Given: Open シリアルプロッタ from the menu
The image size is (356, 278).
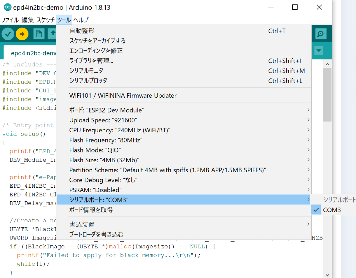Looking at the screenshot, I should [x=184, y=81].
